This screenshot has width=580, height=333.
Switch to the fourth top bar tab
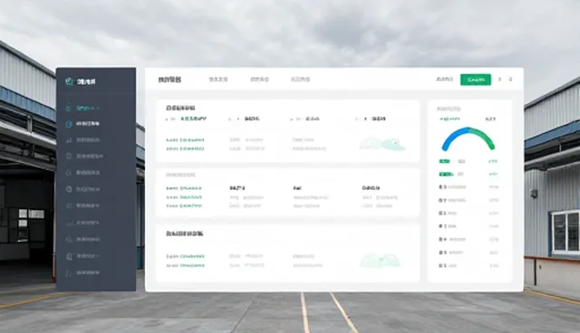[300, 80]
